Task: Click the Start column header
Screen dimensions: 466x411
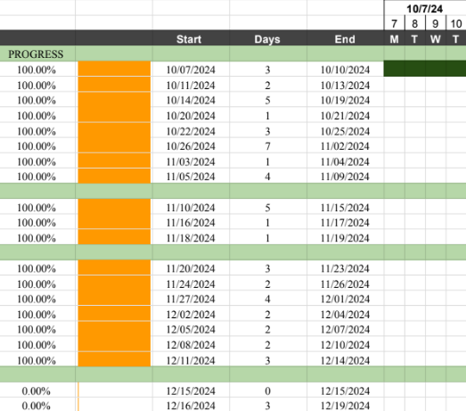Action: 191,38
